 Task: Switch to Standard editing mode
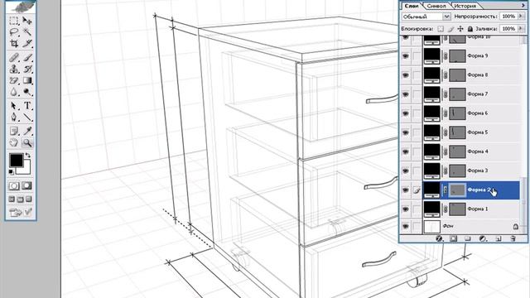(x=14, y=185)
